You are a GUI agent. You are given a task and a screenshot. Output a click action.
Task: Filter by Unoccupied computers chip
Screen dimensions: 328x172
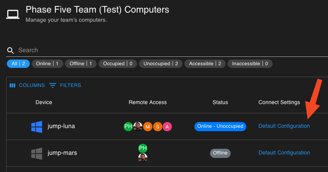(x=161, y=64)
